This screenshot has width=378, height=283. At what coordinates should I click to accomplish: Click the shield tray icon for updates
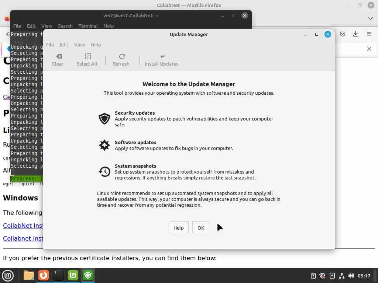tap(322, 276)
